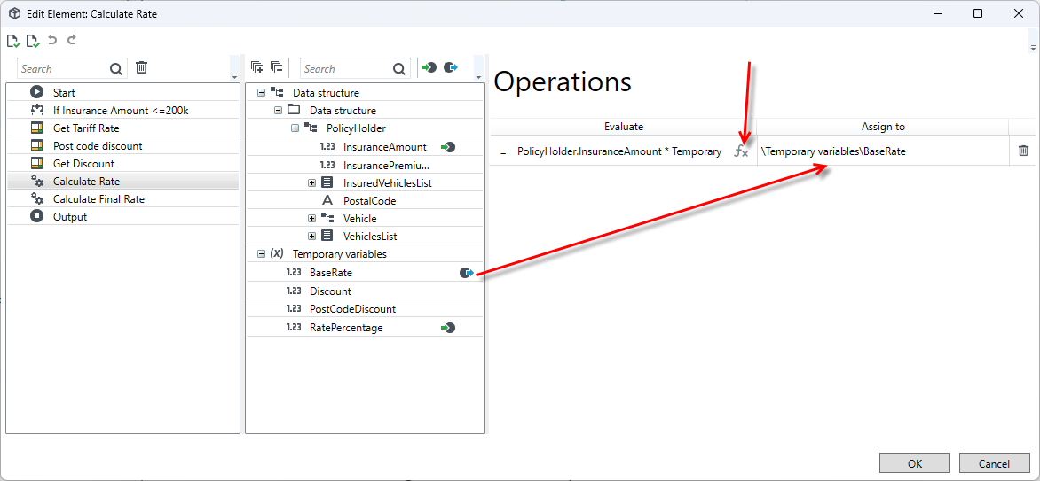The width and height of the screenshot is (1040, 481).
Task: Collapse all nodes in data tree
Action: pyautogui.click(x=277, y=67)
